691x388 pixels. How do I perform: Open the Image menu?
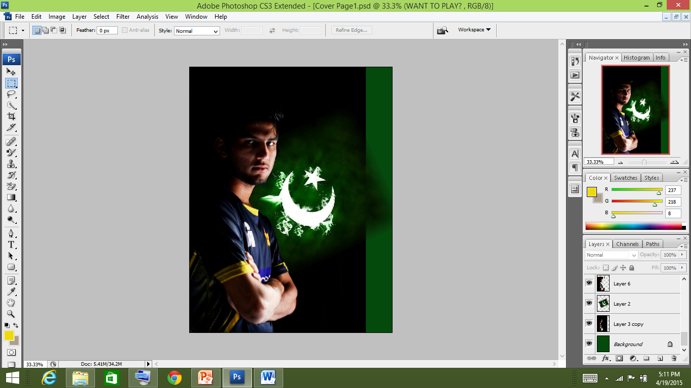pos(57,17)
